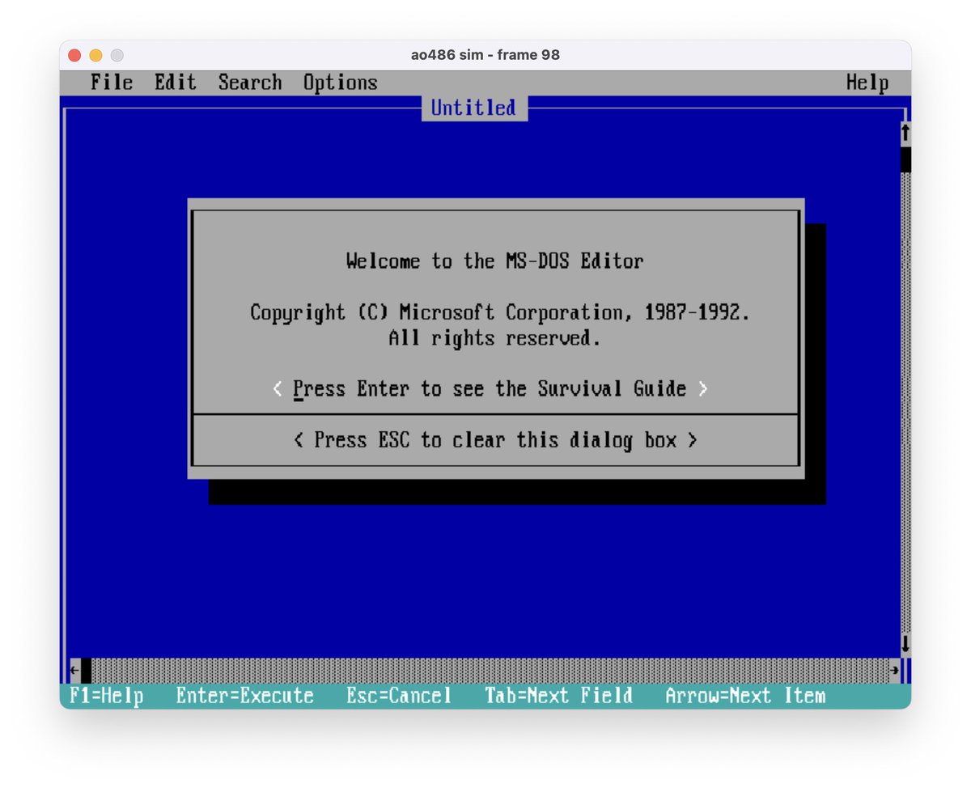Click the horizontal scrollbar right arrow
Screen dimensions: 971x788
(x=895, y=670)
